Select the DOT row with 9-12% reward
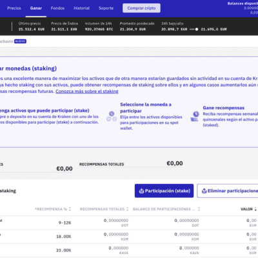 [129, 223]
